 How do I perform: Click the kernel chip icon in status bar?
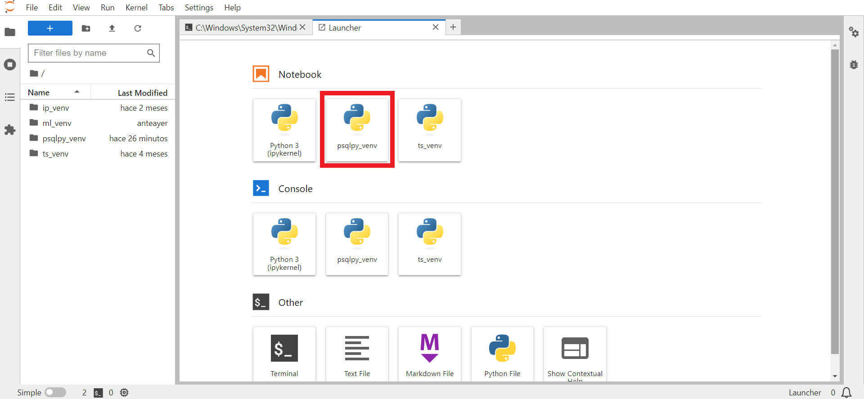coord(124,393)
